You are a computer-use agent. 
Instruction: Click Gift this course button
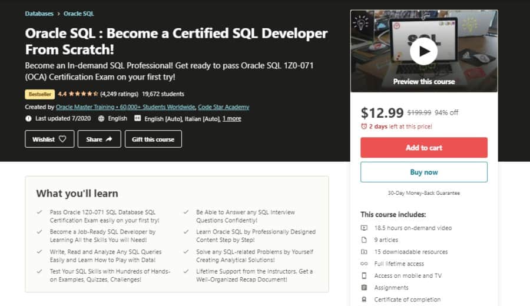click(153, 139)
